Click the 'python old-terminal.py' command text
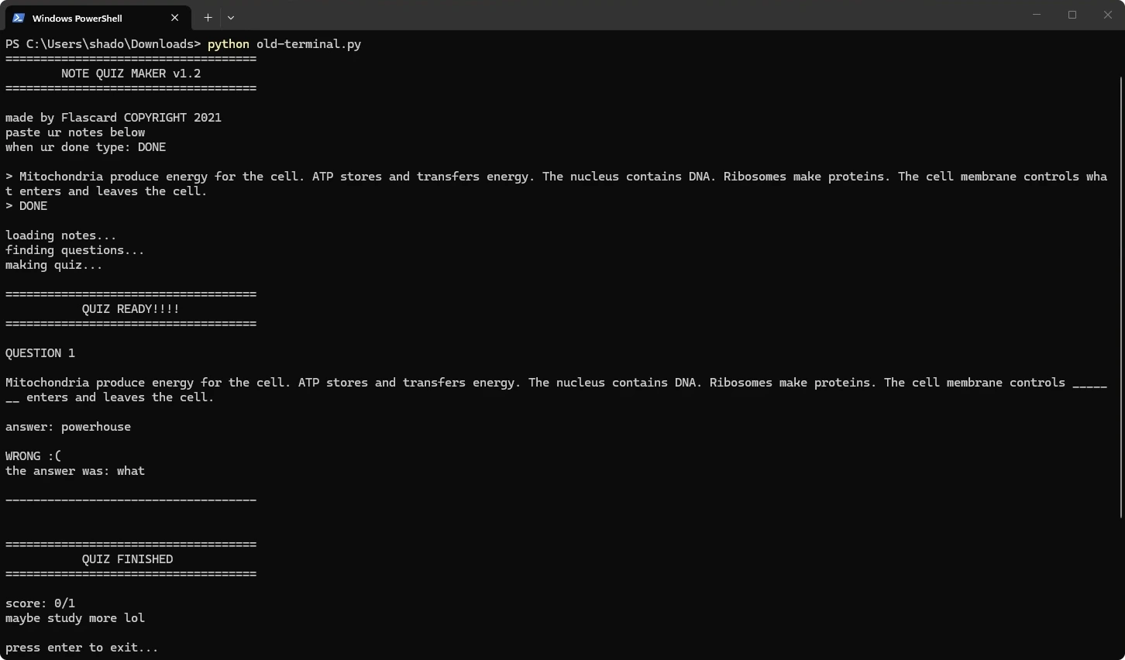Image resolution: width=1125 pixels, height=660 pixels. [284, 44]
